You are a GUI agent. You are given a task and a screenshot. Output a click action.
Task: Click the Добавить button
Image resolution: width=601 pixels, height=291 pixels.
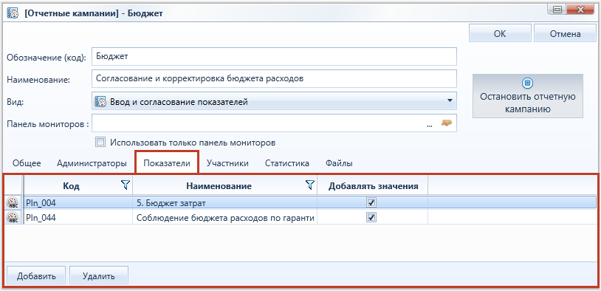(36, 276)
